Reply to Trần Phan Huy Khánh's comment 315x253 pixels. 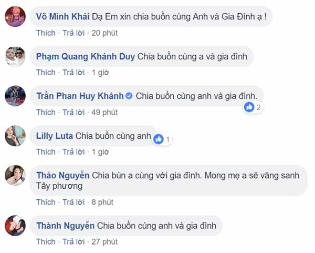(73, 112)
